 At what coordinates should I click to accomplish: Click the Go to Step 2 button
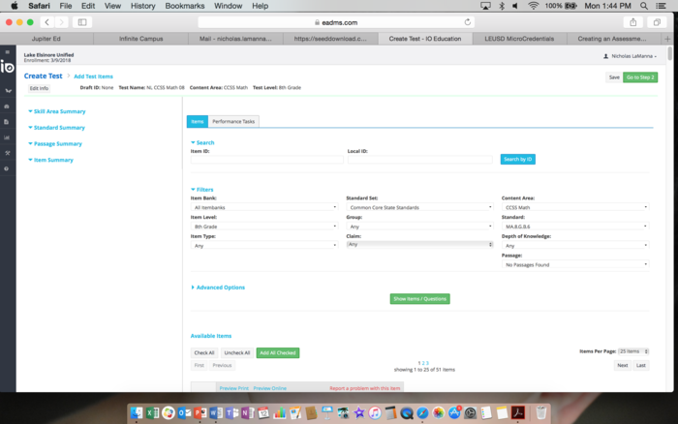640,76
